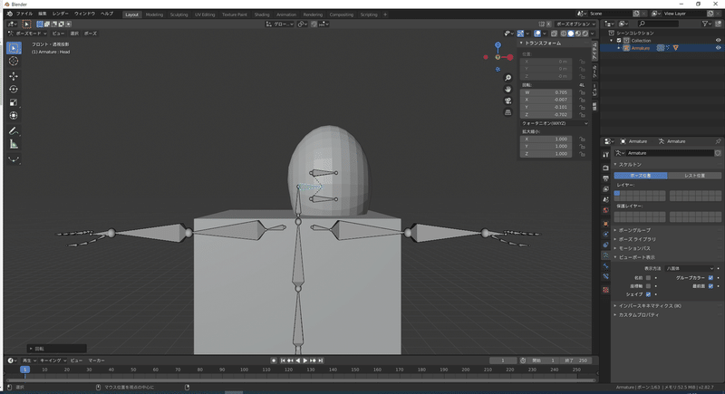Toggle the 最前面 (In Front) checkbox
The image size is (725, 394).
point(710,286)
